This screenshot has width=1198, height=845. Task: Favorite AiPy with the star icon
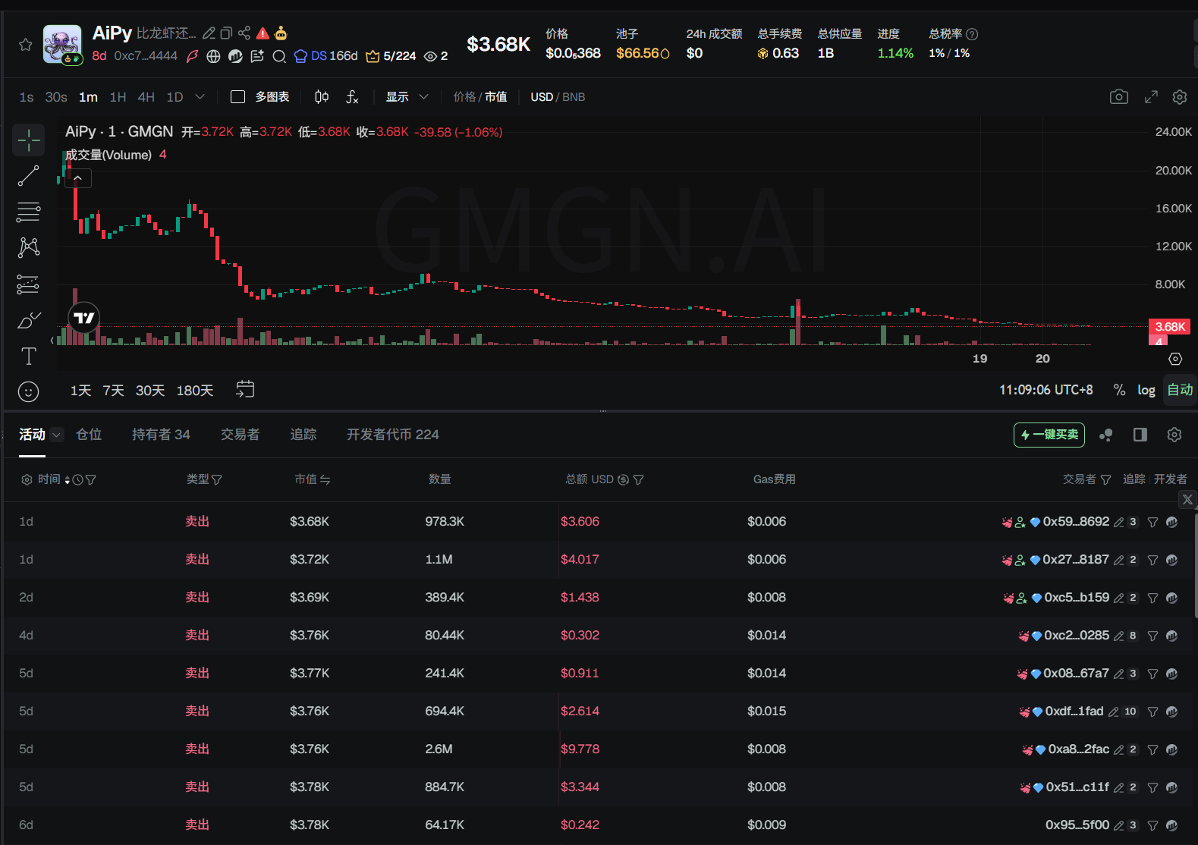pos(26,45)
